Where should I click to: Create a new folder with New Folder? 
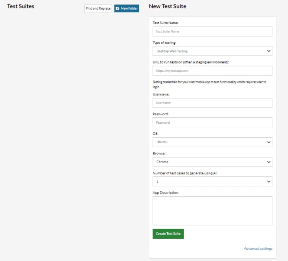[127, 8]
